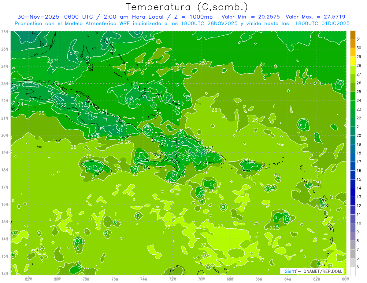Click the 14N latitude axis label

pyautogui.click(x=4, y=239)
